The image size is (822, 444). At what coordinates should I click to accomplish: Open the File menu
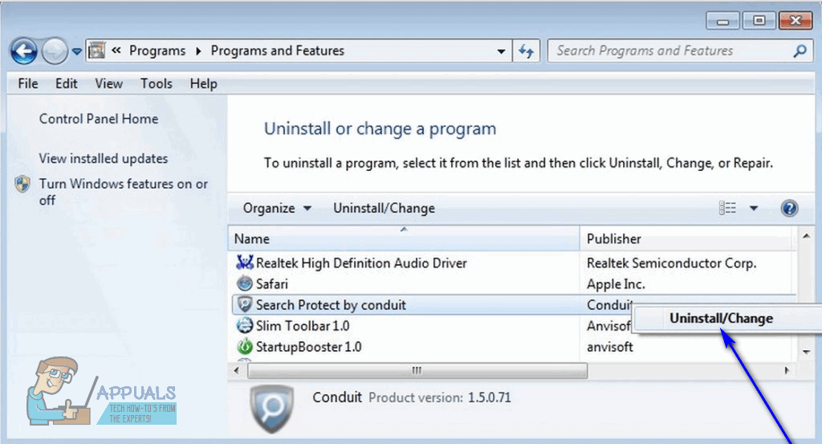(x=28, y=84)
